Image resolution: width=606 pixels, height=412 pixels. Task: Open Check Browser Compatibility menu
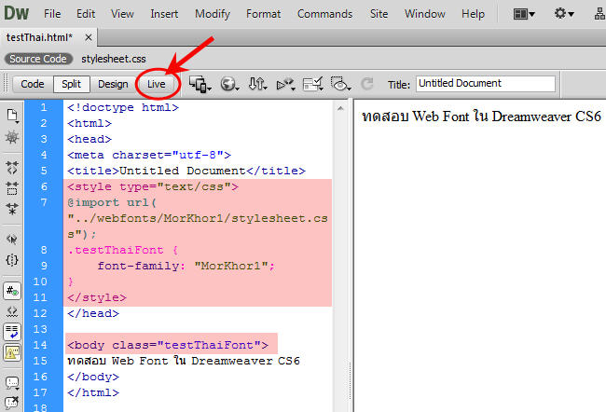coord(312,84)
